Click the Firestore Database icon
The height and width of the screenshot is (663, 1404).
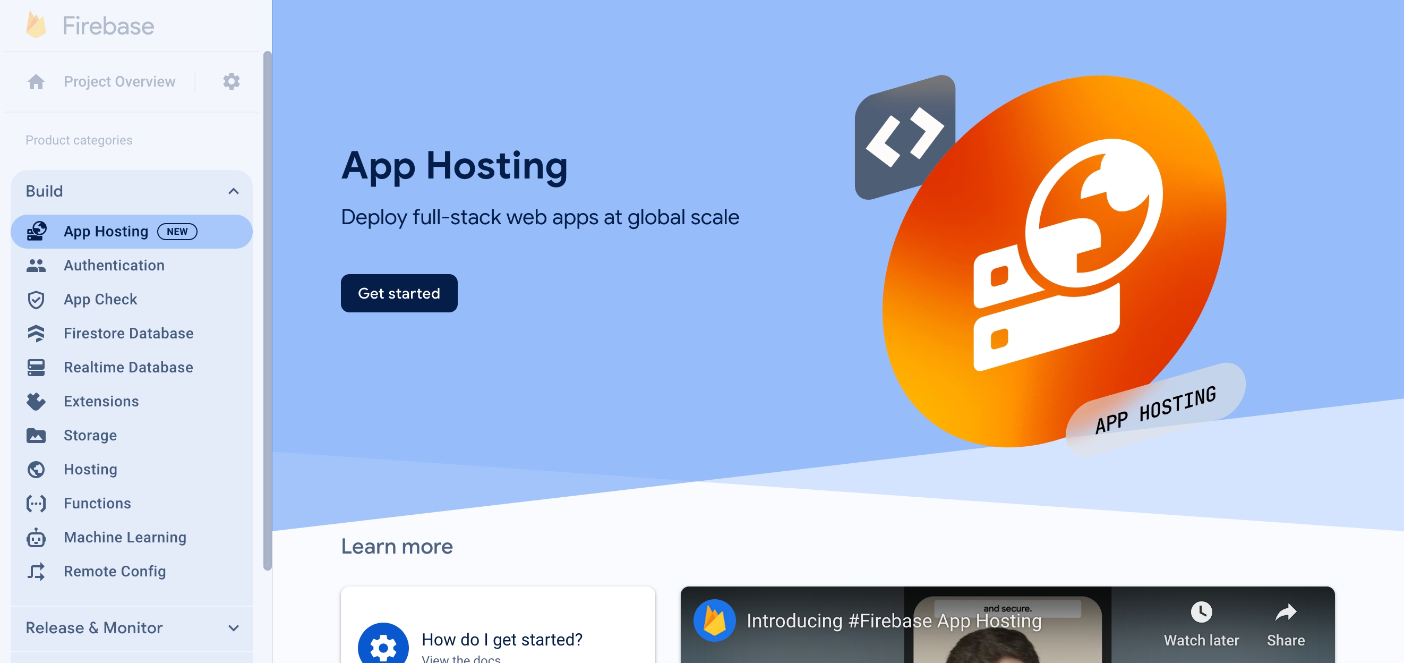click(36, 333)
